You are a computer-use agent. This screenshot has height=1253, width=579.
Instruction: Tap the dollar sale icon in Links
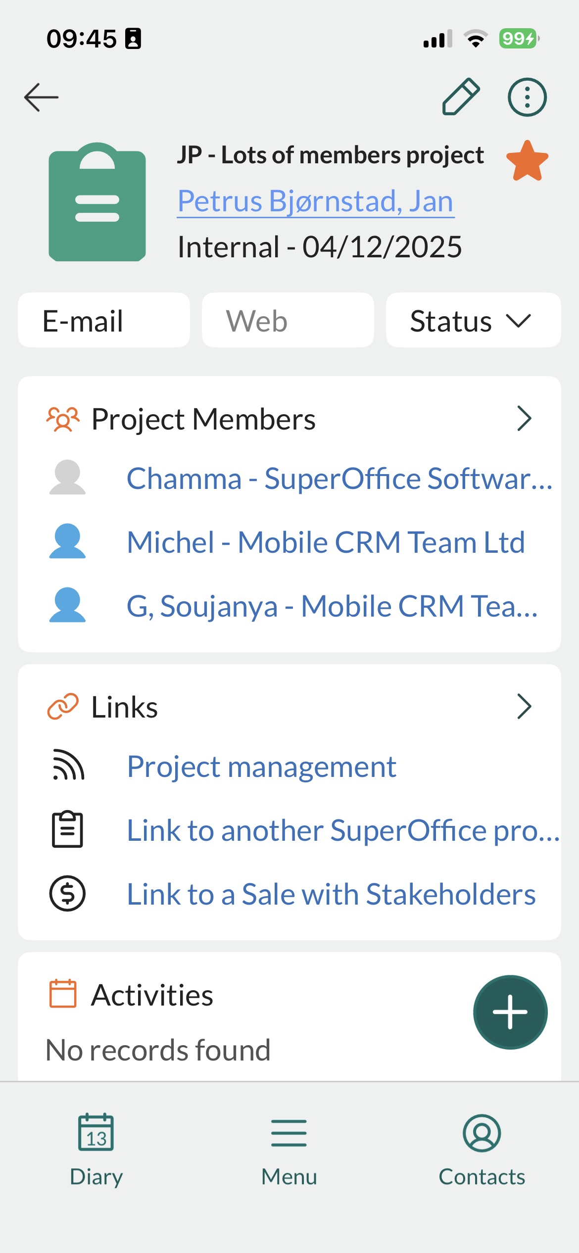[x=67, y=894]
